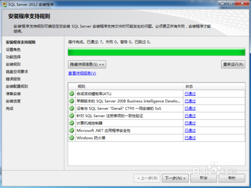Click rule text Windows 防火墙
This screenshot has width=251, height=188.
(x=91, y=137)
